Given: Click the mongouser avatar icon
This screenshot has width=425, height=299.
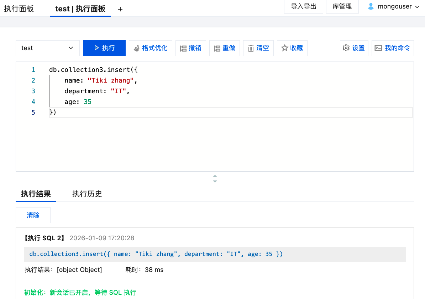Looking at the screenshot, I should point(371,6).
